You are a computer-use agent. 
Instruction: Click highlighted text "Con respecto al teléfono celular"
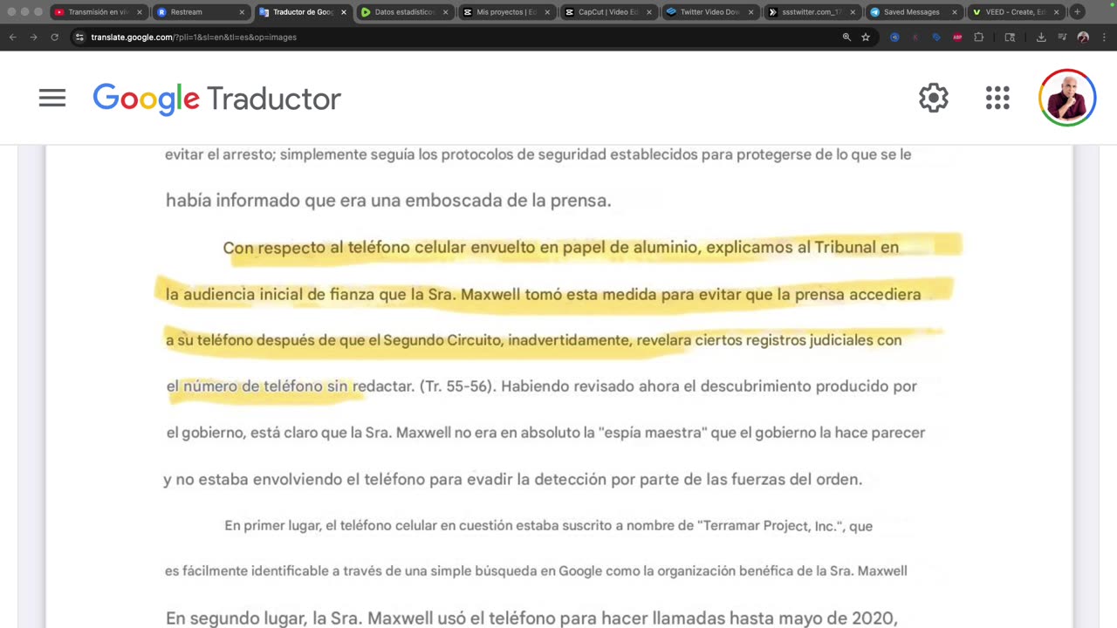pos(344,248)
